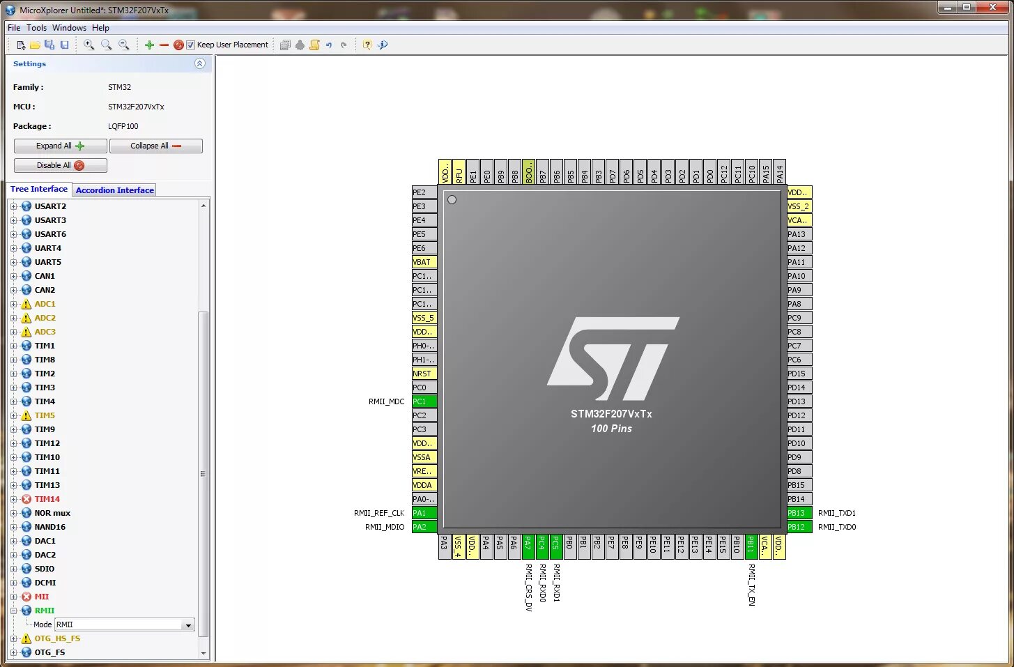This screenshot has width=1014, height=667.
Task: Switch to the Accordion Interface tab
Action: [x=115, y=190]
